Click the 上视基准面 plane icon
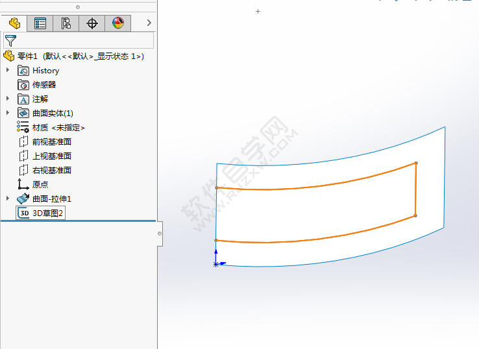 23,156
